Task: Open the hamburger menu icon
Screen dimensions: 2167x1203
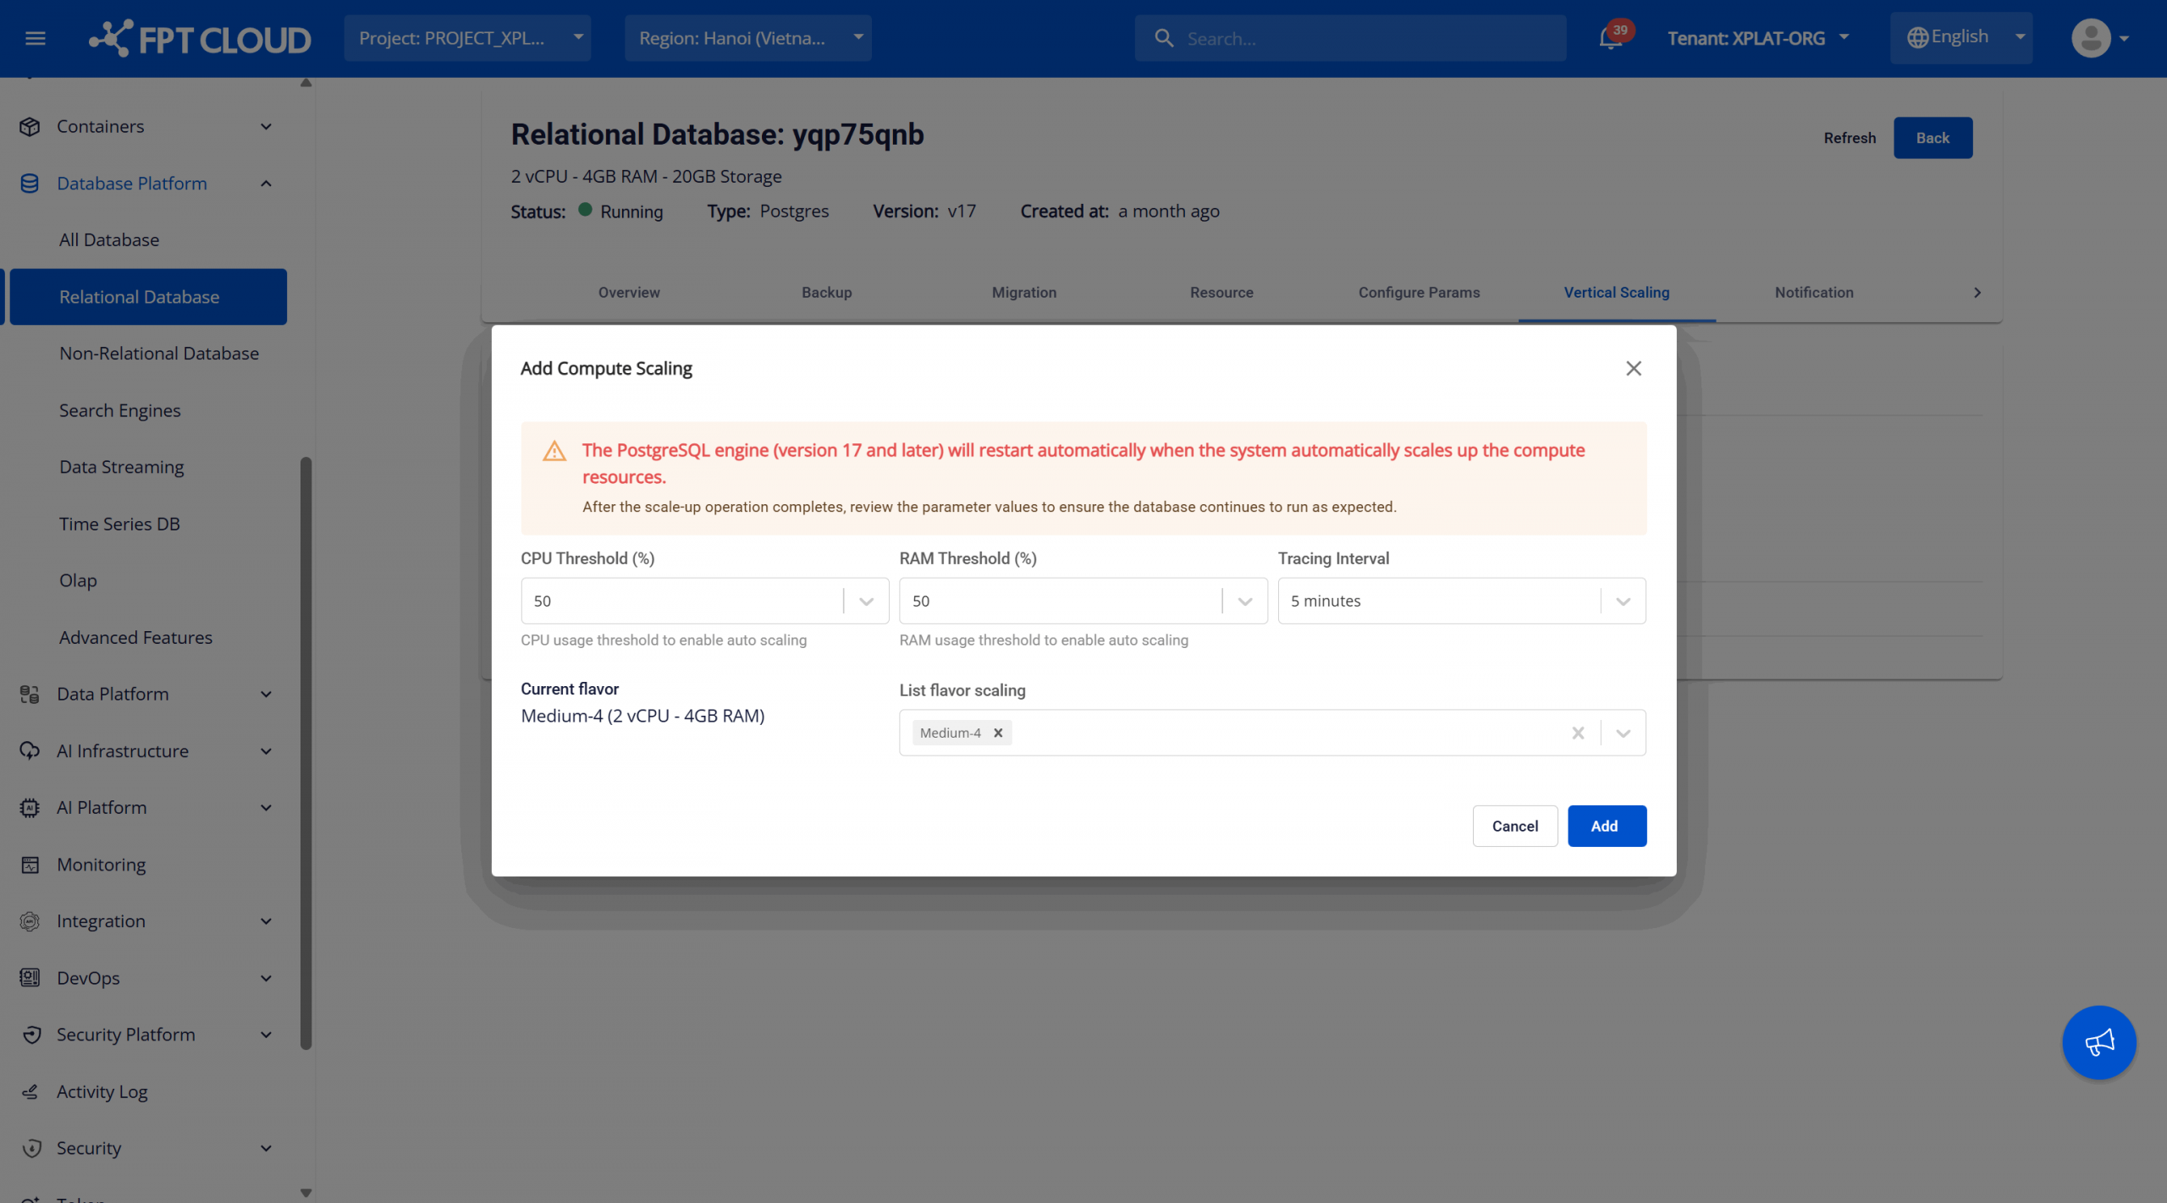Action: (x=36, y=39)
